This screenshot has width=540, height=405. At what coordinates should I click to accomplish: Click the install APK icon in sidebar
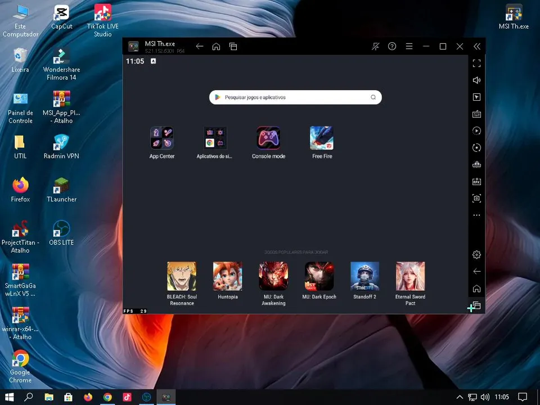coord(476,182)
